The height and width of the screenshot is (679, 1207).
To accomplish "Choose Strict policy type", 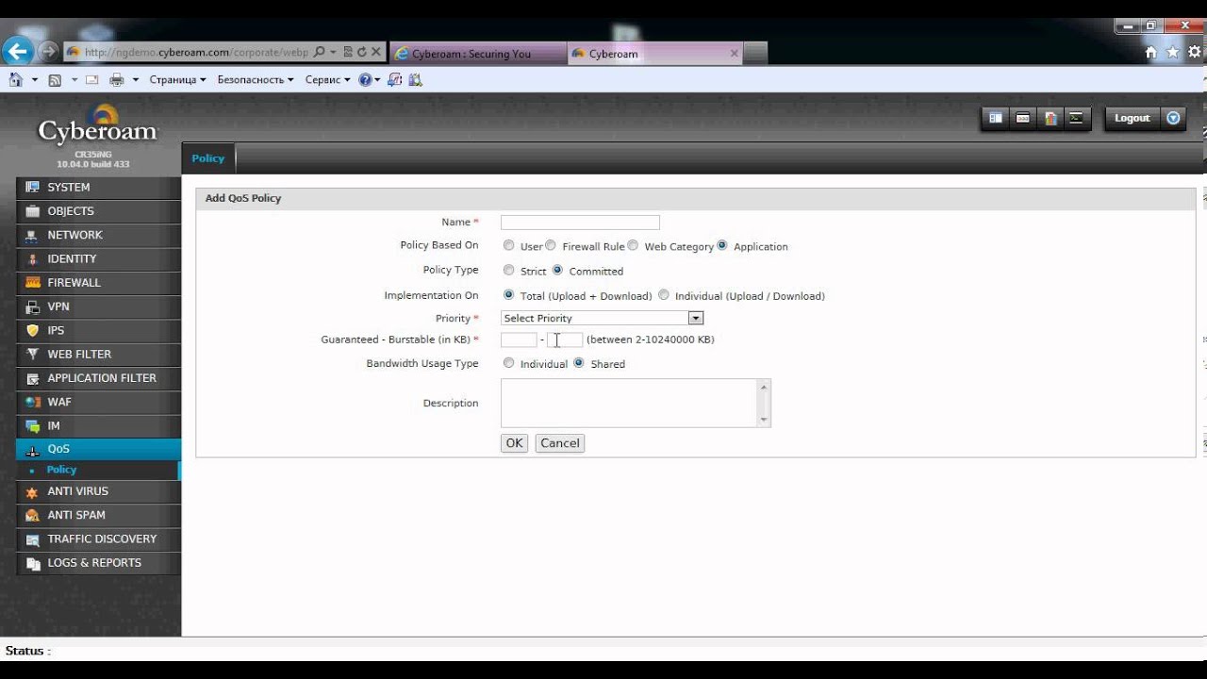I will point(509,271).
